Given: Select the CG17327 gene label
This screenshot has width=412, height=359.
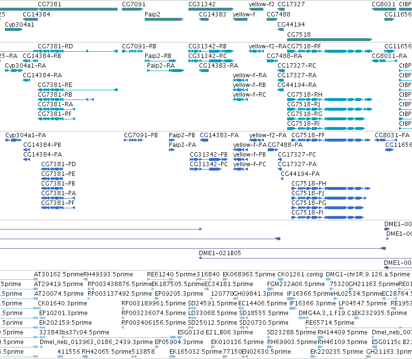Looking at the screenshot, I should coord(291,4).
